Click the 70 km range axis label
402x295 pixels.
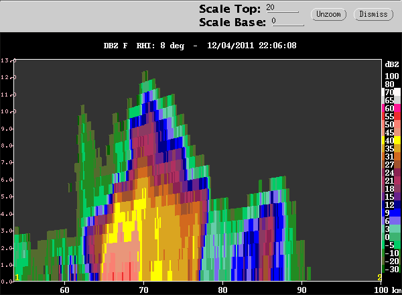143,290
